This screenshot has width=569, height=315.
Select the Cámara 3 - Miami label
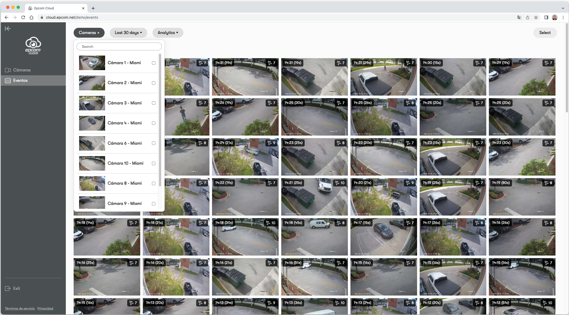(125, 103)
